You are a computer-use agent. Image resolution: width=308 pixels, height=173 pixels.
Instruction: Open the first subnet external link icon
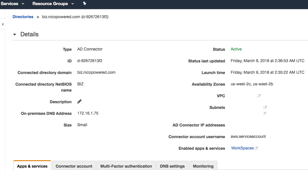(x=265, y=107)
